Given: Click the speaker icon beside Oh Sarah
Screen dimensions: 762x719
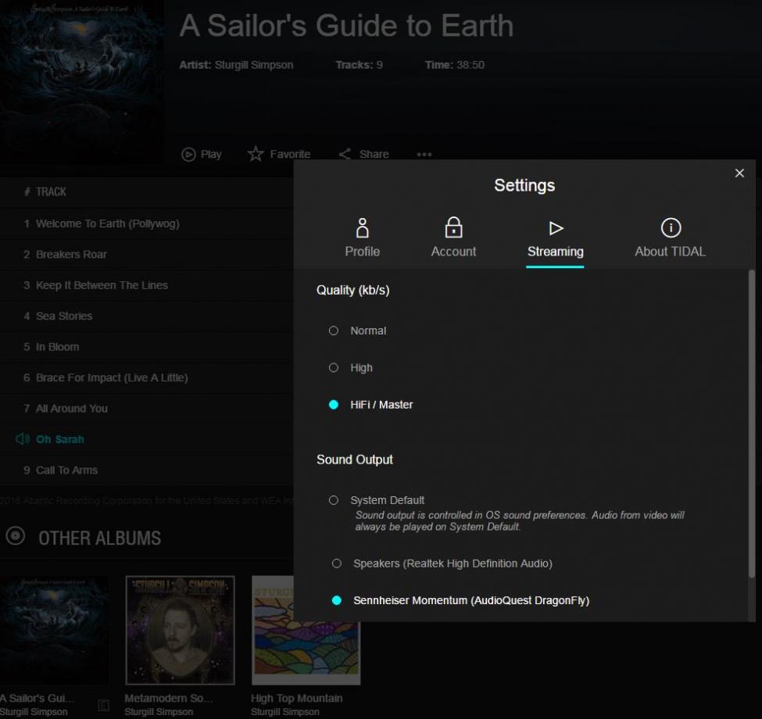Looking at the screenshot, I should pyautogui.click(x=23, y=439).
